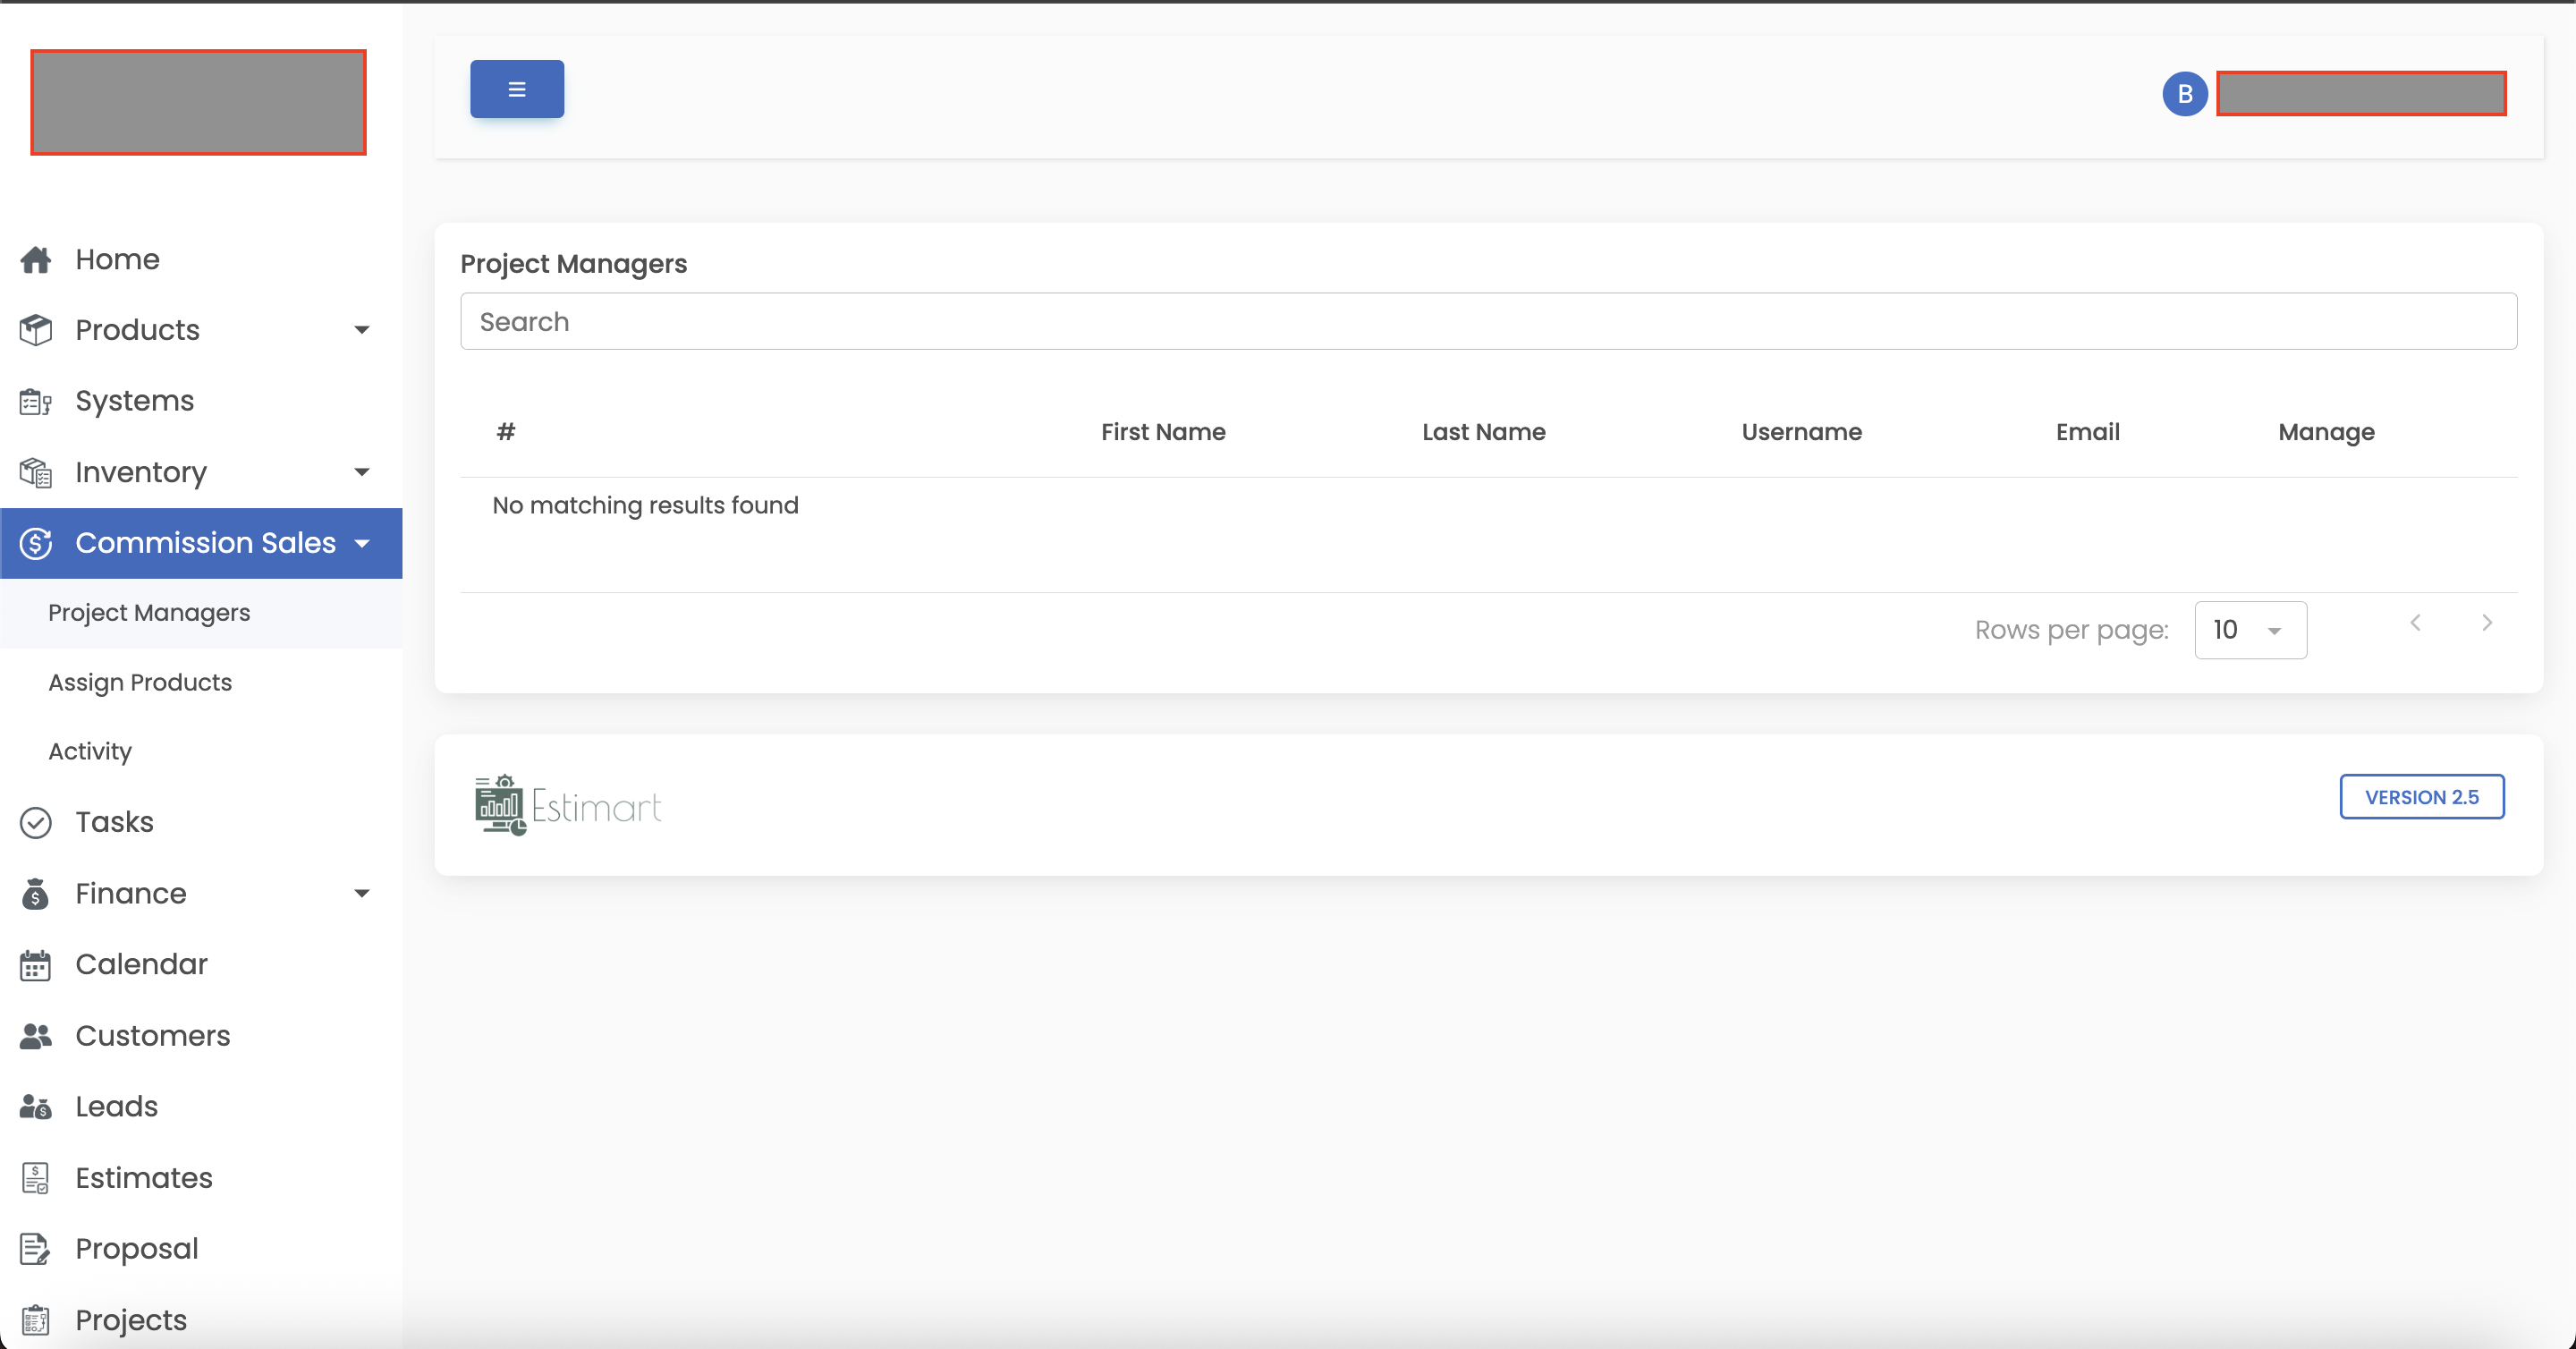
Task: Click the VERSION 2.5 button
Action: click(x=2422, y=797)
